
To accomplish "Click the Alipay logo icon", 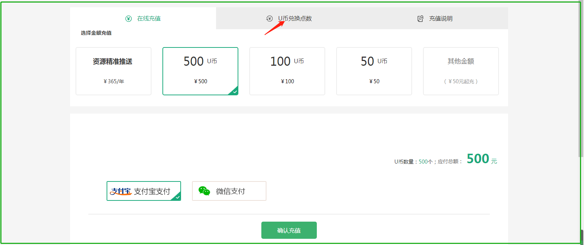I will point(121,191).
